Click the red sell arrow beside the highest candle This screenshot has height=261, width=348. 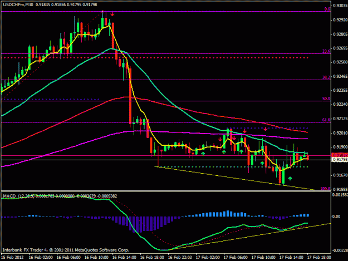(112, 14)
